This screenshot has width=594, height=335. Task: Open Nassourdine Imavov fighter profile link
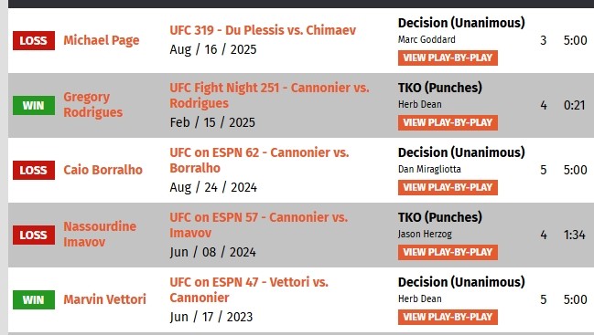(100, 235)
